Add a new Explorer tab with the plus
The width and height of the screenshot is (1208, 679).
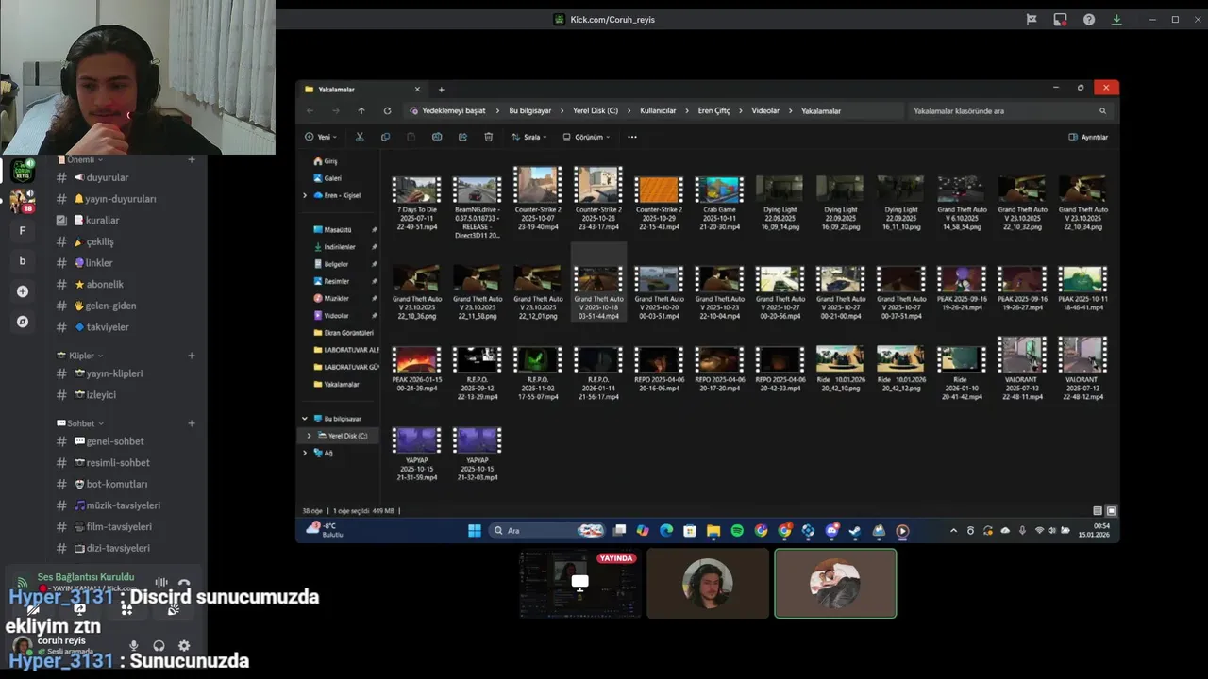tap(441, 90)
